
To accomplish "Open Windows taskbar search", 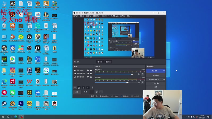I will tap(8, 117).
